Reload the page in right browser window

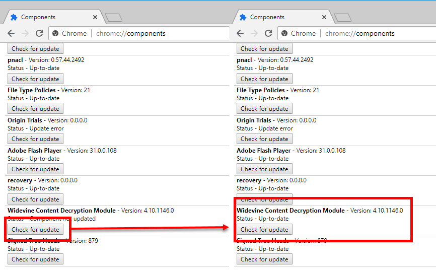[268, 33]
